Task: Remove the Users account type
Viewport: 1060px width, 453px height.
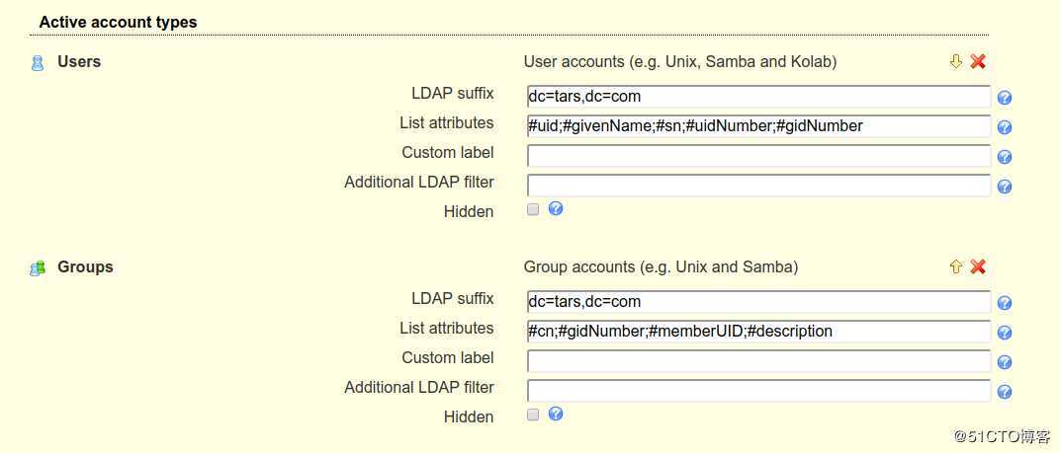Action: [978, 61]
